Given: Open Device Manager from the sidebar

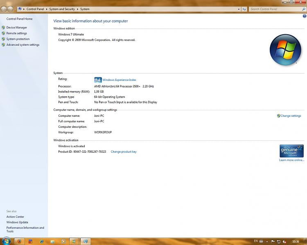Looking at the screenshot, I should [17, 27].
